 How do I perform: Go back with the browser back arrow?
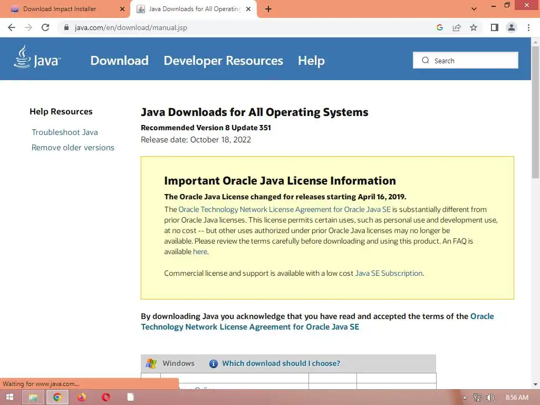click(12, 27)
